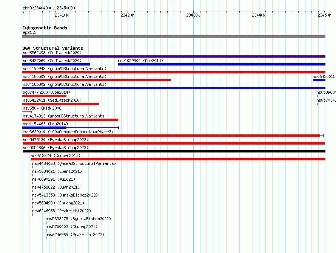Click the nsv4185302 gnomAD variant label

click(x=65, y=84)
